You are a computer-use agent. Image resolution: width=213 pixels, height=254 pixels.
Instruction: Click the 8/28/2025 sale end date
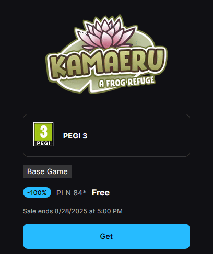pyautogui.click(x=71, y=211)
